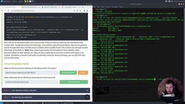Viewport: 185px width, 104px height.
Task: Open the Applications menu in top panel
Action: [x=6, y=1]
